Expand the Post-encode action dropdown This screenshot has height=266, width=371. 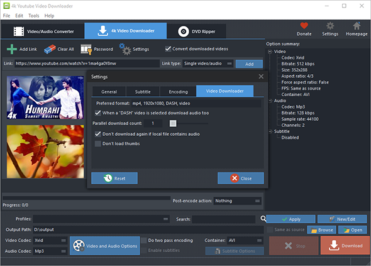pyautogui.click(x=237, y=201)
